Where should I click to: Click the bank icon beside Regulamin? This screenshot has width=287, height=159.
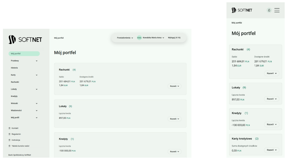click(x=9, y=134)
